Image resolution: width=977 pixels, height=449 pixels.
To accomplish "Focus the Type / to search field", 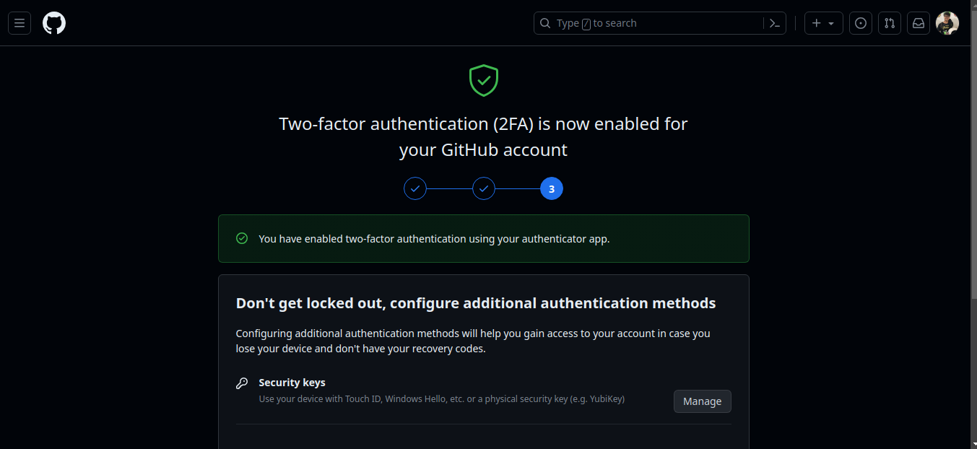I will coord(660,23).
